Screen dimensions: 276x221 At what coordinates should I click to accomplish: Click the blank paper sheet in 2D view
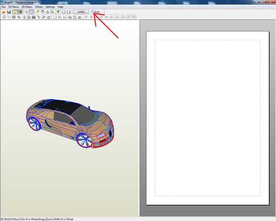point(208,118)
